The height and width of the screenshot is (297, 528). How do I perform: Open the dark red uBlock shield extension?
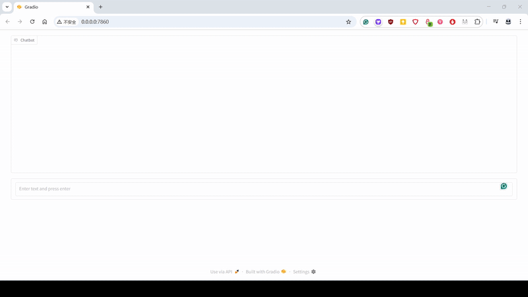tap(391, 22)
